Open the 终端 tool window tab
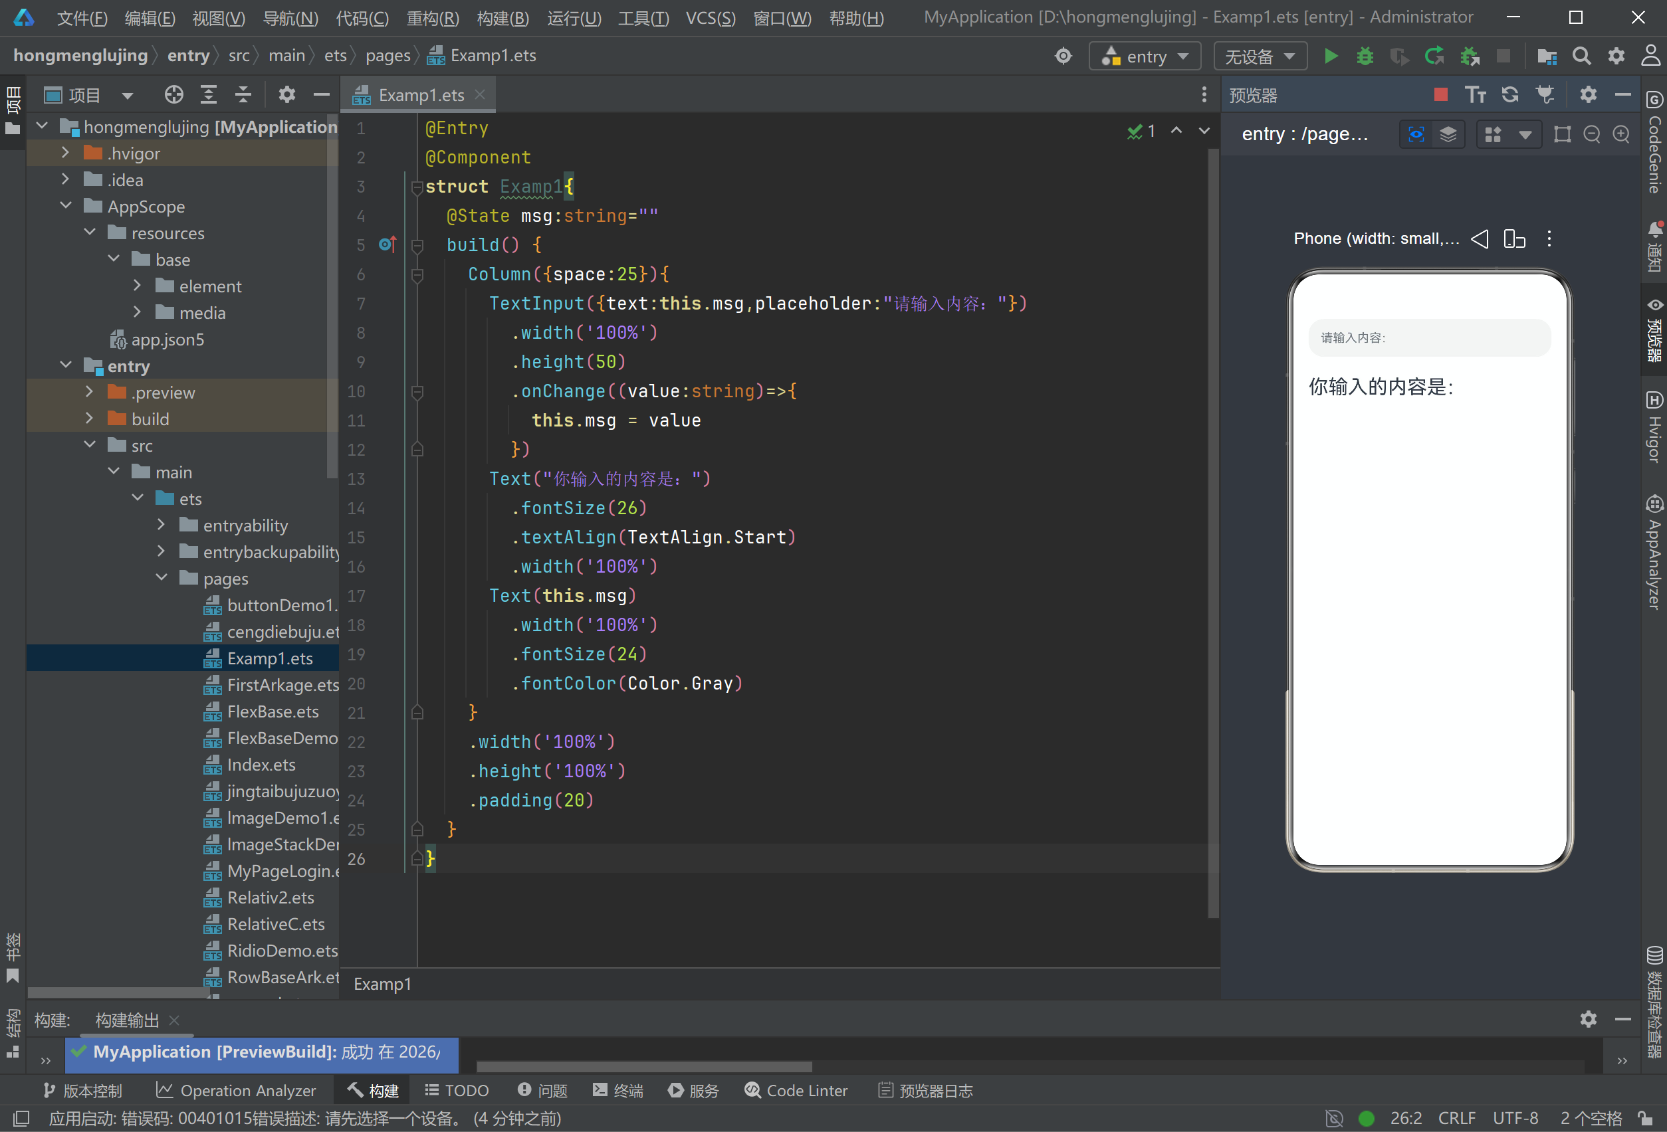 (x=618, y=1090)
